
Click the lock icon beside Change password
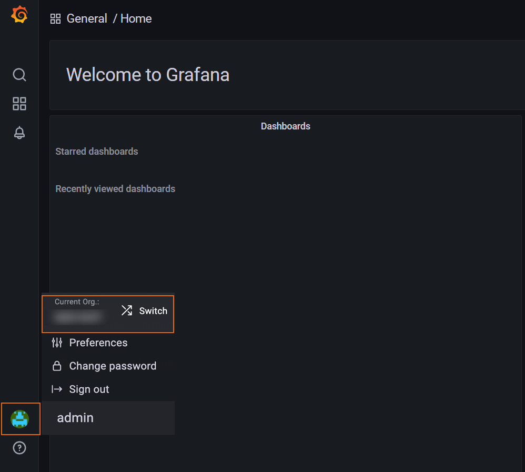[x=57, y=366]
